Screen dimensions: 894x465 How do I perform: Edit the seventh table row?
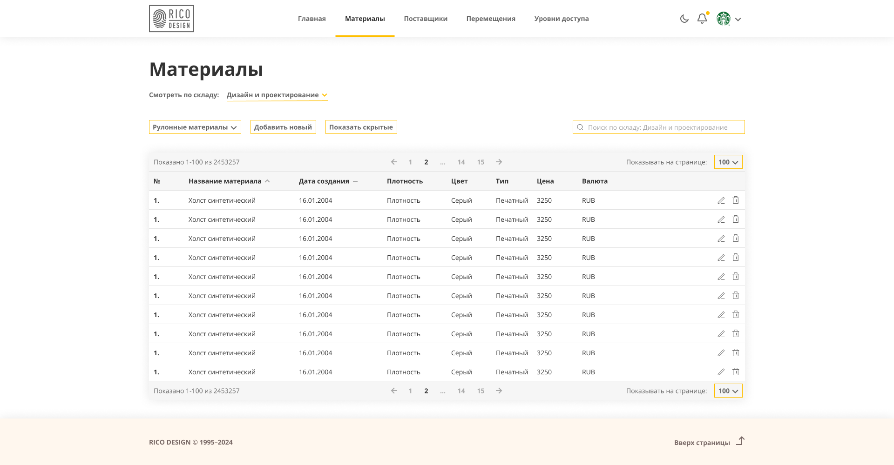tap(721, 315)
